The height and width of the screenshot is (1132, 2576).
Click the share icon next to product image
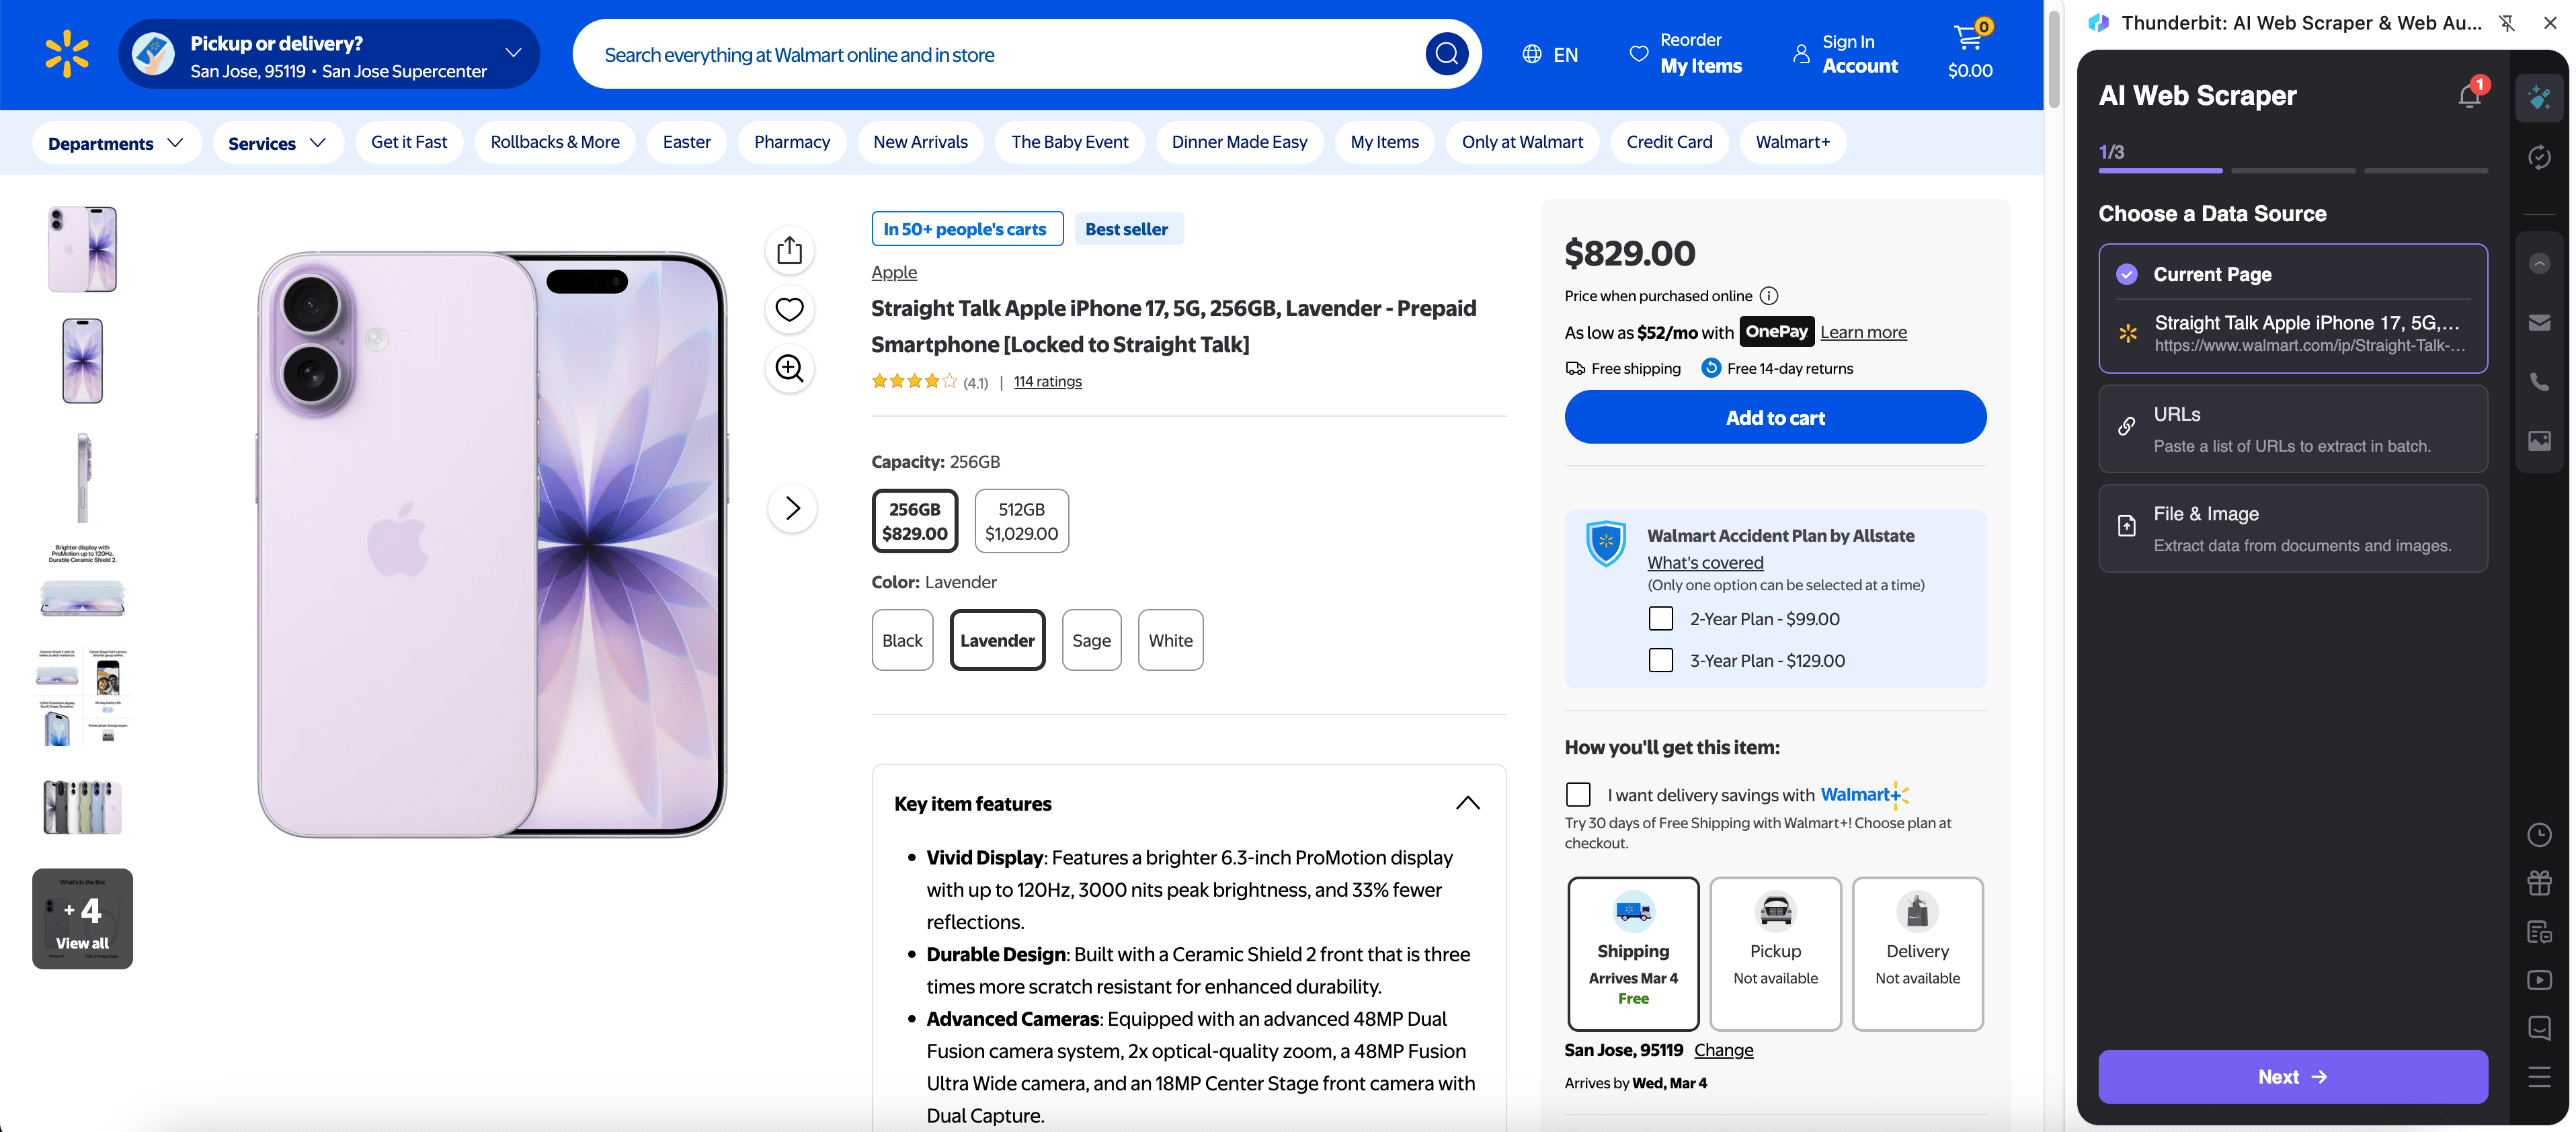(x=789, y=250)
